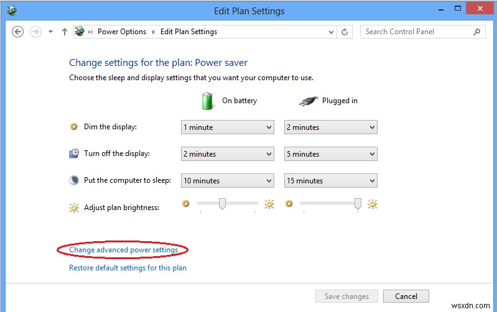Click the Power Options address bar icon
Viewport: 497px width, 312px height.
click(x=80, y=32)
